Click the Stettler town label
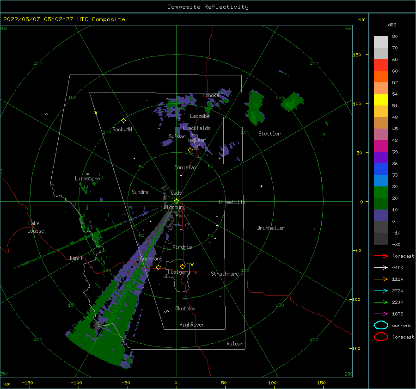 click(x=269, y=134)
